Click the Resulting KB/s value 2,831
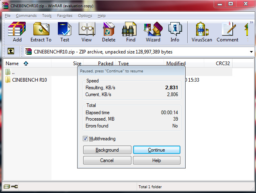The image size is (256, 193). 172,88
